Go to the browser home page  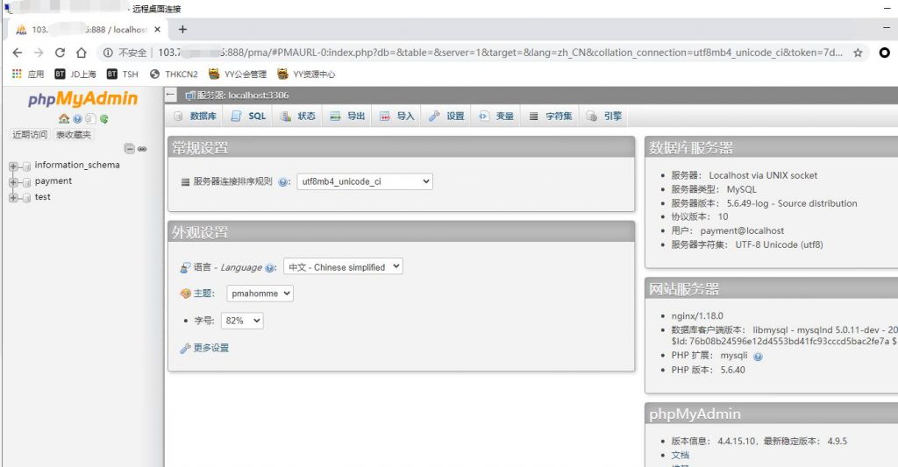pyautogui.click(x=82, y=53)
